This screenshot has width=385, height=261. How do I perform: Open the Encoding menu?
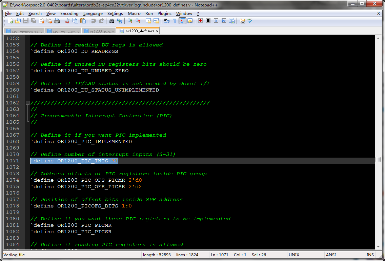point(69,14)
